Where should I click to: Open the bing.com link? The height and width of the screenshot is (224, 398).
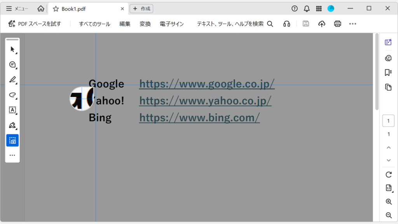coord(199,117)
